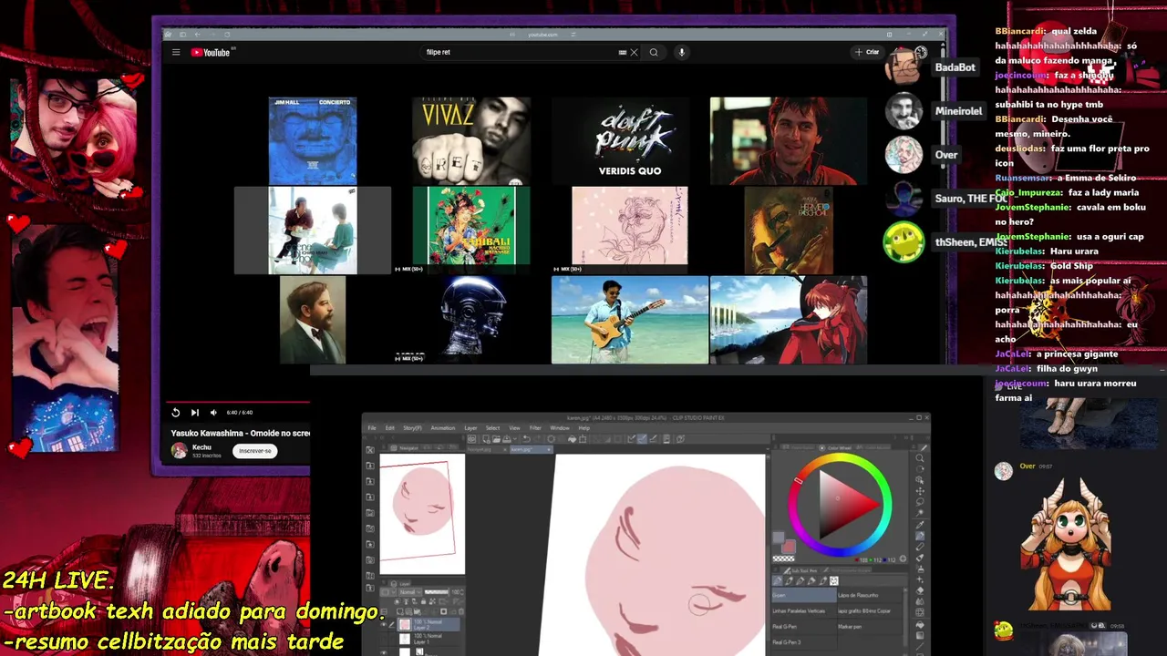Select the highlighted Pen tool in right toolbar
This screenshot has height=656, width=1167.
tap(920, 536)
